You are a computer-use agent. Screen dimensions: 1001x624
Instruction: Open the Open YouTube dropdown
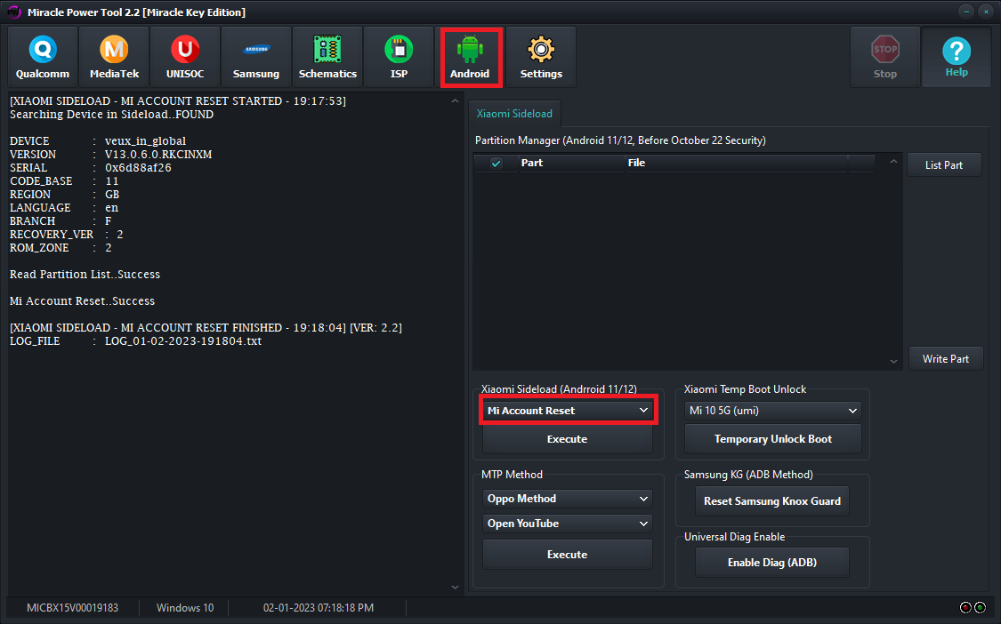(567, 524)
